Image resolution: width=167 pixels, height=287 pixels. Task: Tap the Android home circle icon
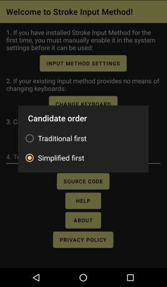coord(83,278)
